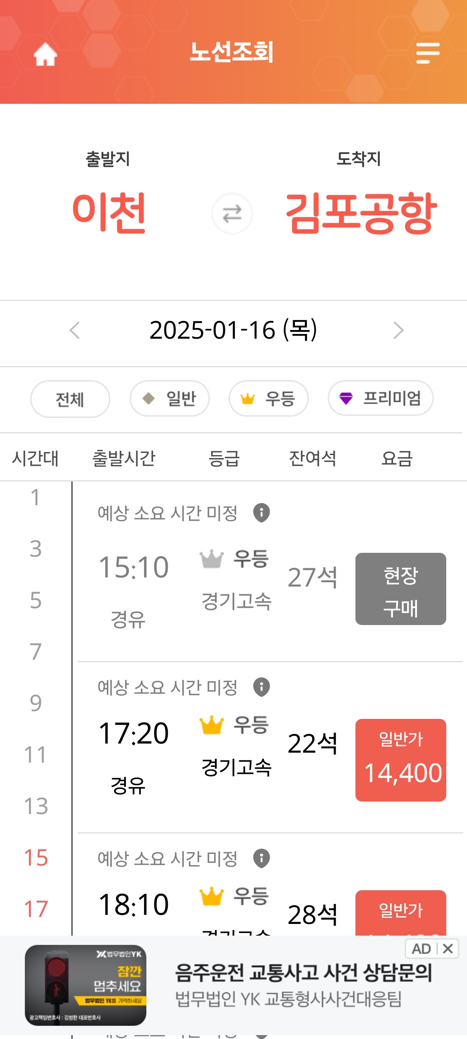Tap info icon next to the 18:10 departure
The width and height of the screenshot is (467, 1039).
tap(262, 858)
